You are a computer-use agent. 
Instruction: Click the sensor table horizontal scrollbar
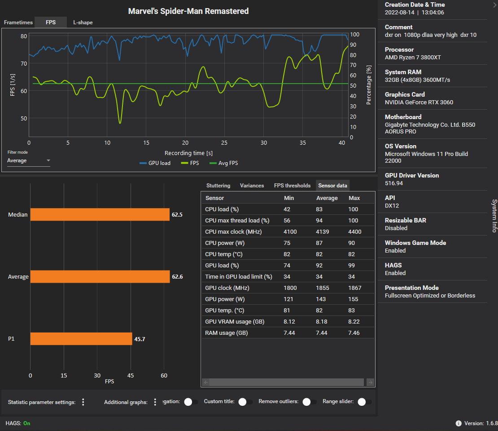coord(287,382)
